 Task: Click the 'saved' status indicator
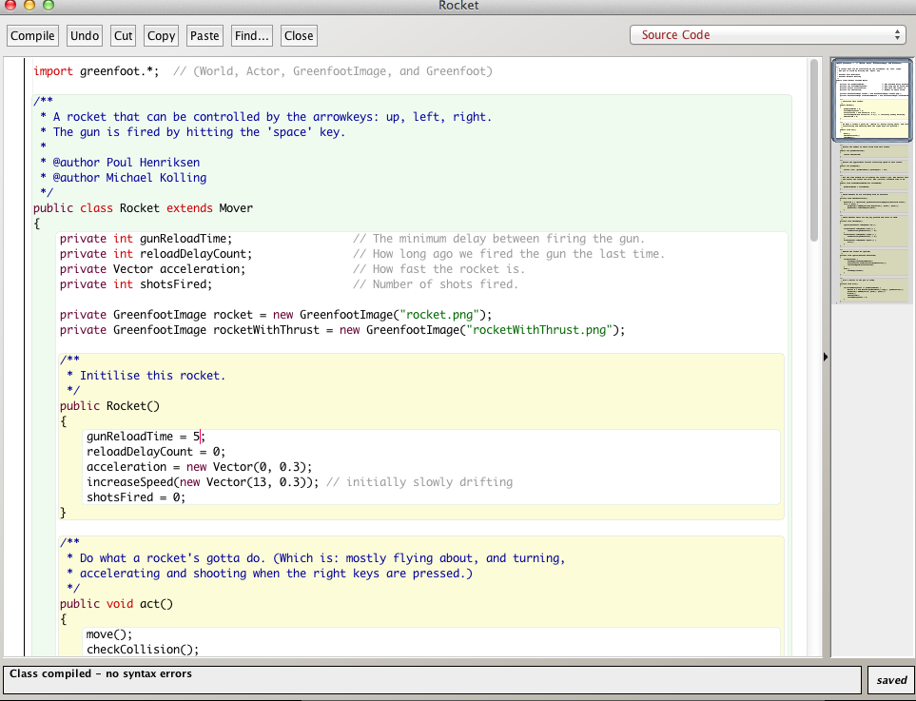(891, 680)
